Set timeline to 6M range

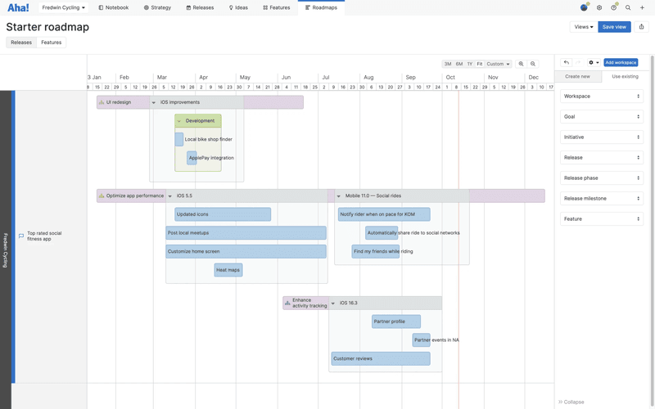click(x=459, y=64)
